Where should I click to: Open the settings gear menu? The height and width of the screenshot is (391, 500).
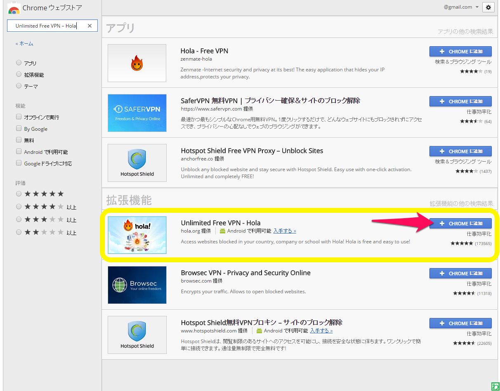(488, 7)
